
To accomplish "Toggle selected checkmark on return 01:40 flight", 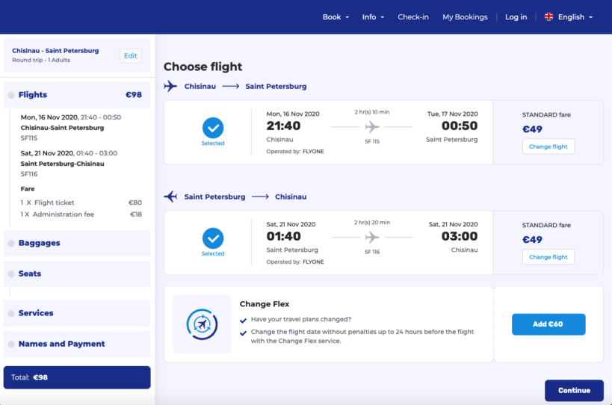I will [x=213, y=238].
